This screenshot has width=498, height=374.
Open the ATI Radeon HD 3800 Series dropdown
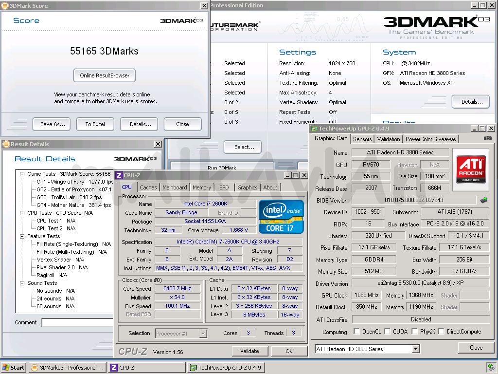(415, 349)
